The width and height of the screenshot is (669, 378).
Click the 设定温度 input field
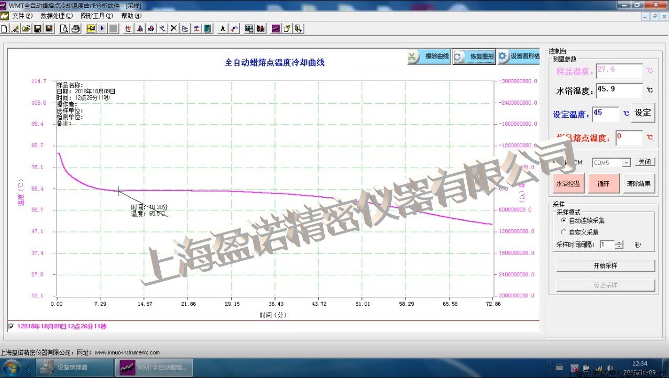(606, 114)
